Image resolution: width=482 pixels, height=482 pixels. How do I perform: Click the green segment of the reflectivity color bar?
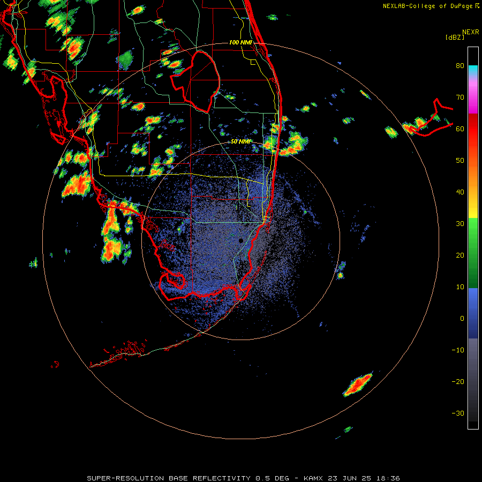pos(473,253)
